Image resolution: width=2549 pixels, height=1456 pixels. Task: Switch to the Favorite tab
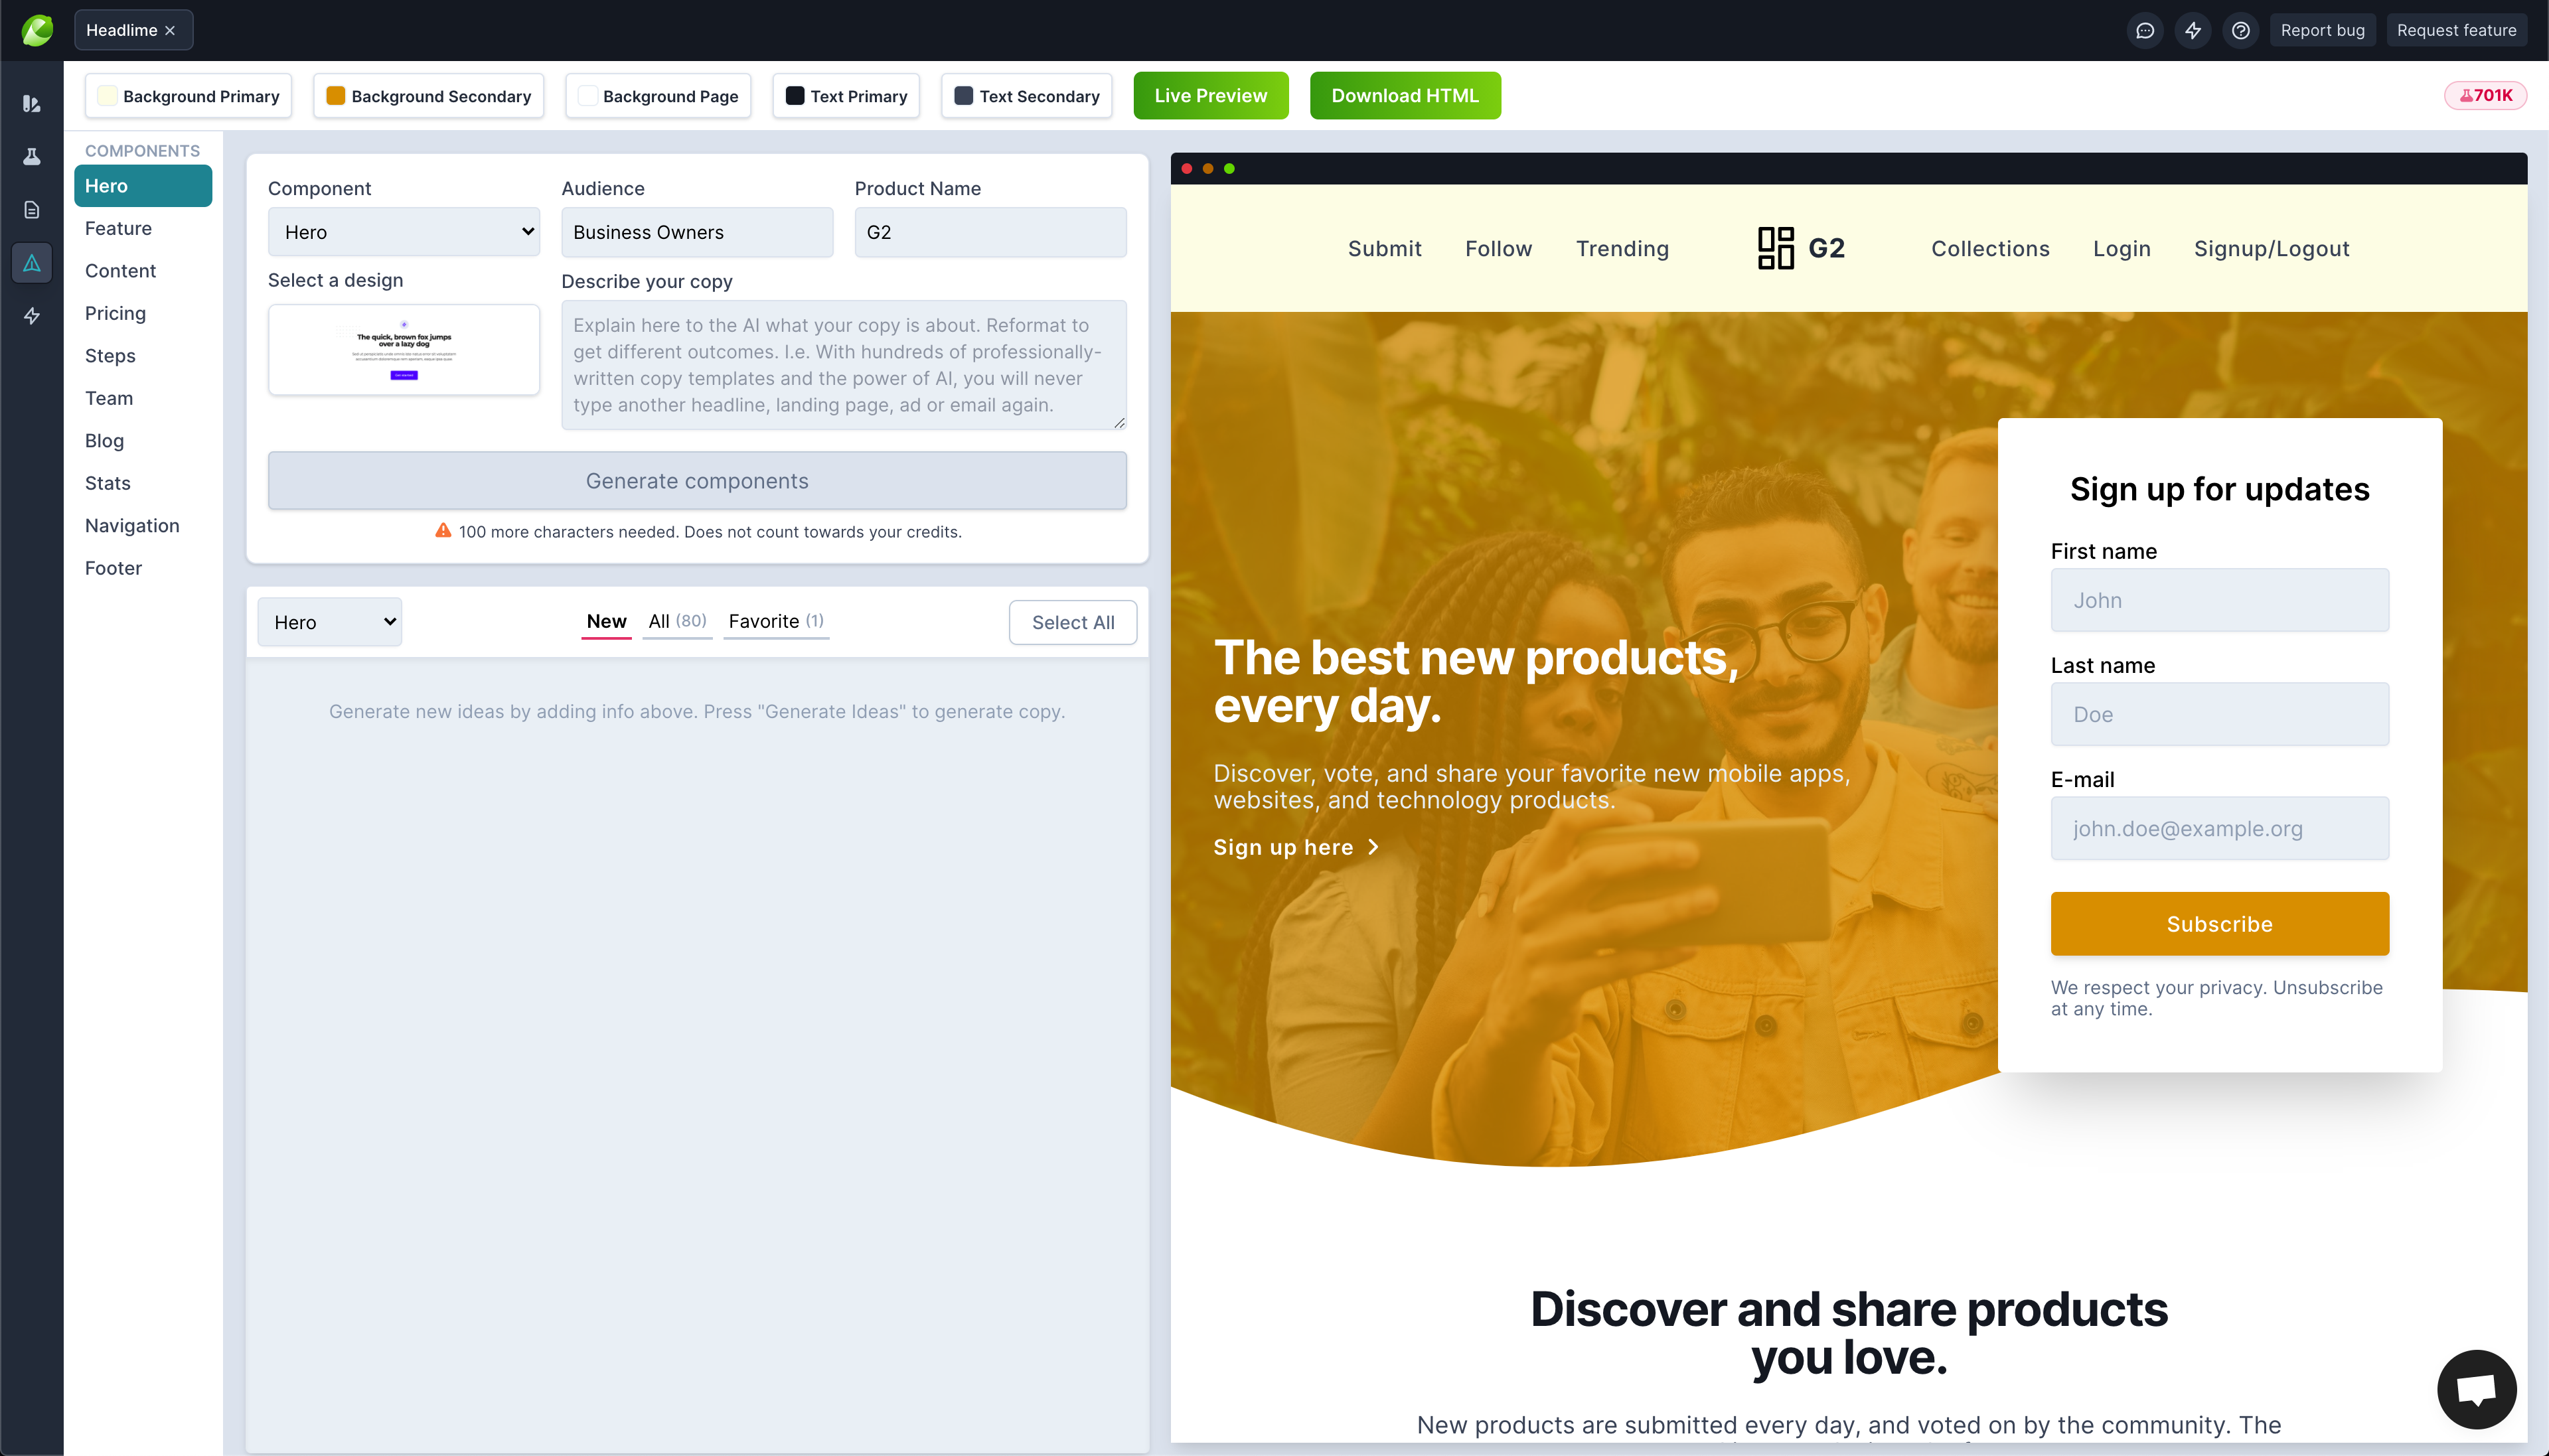click(776, 621)
